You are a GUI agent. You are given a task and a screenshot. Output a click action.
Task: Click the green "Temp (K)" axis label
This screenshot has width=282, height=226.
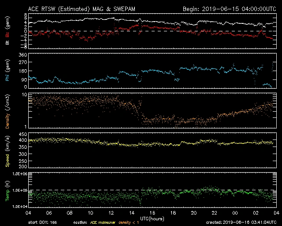(x=7, y=191)
